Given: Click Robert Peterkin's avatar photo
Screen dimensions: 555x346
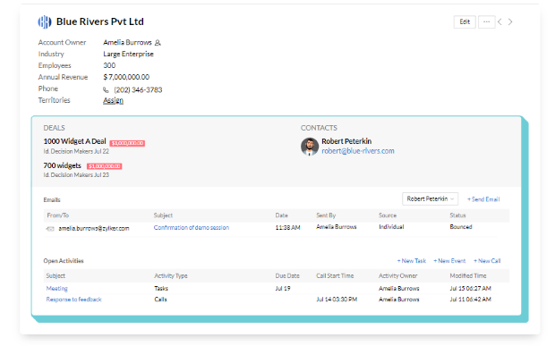Looking at the screenshot, I should (x=310, y=147).
